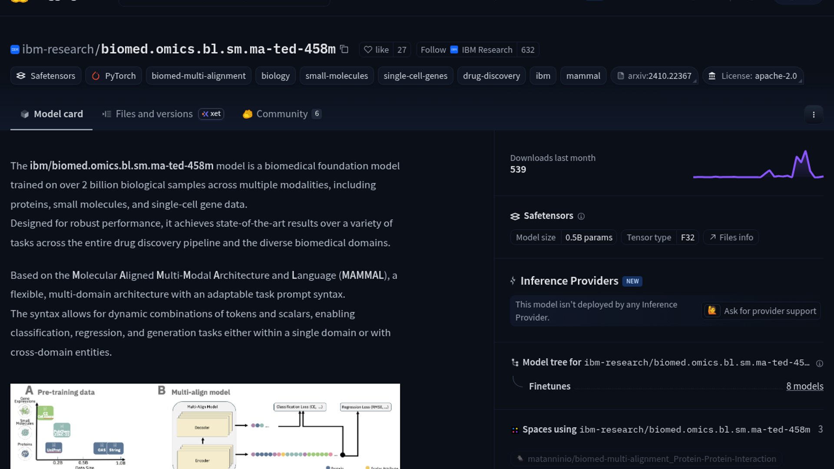Click the Model size 0.5B params badge
The height and width of the screenshot is (469, 834).
click(x=563, y=238)
